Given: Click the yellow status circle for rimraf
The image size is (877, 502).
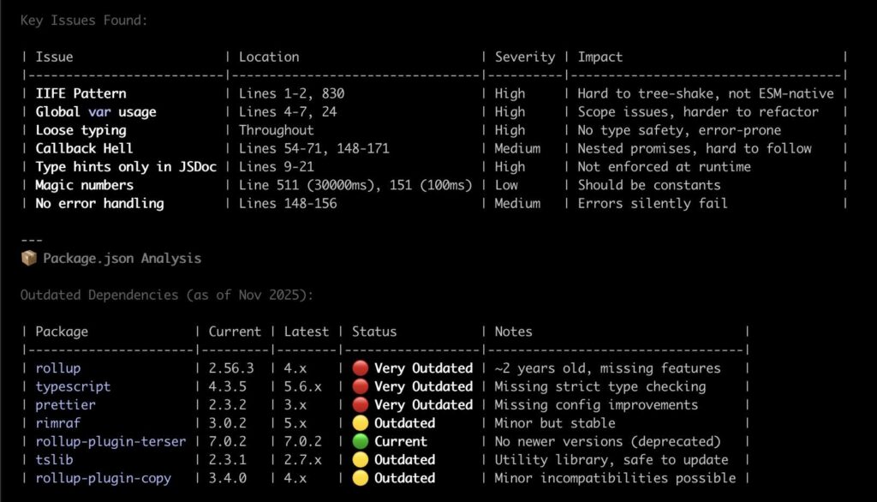Looking at the screenshot, I should (360, 423).
